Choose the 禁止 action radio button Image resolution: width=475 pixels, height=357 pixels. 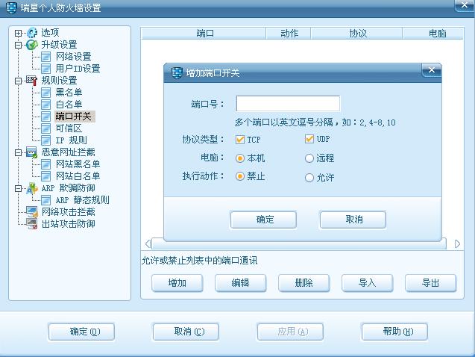[240, 176]
